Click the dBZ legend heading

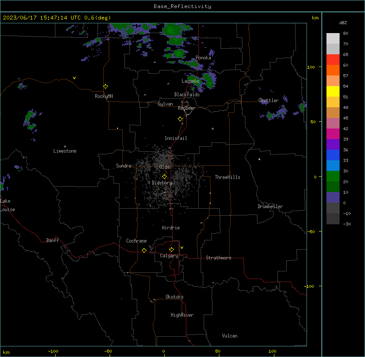(343, 23)
